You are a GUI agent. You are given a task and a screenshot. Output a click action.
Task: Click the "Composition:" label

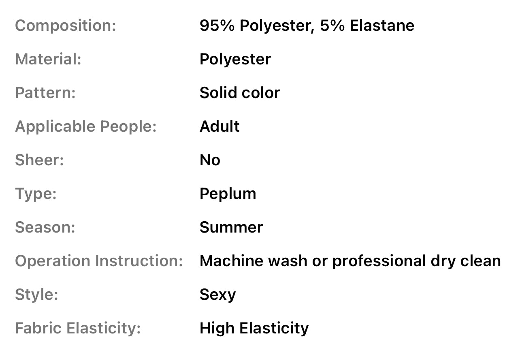(66, 26)
